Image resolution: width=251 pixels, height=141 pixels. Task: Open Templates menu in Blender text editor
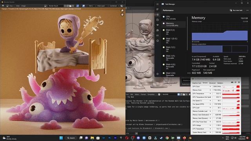(x=151, y=94)
